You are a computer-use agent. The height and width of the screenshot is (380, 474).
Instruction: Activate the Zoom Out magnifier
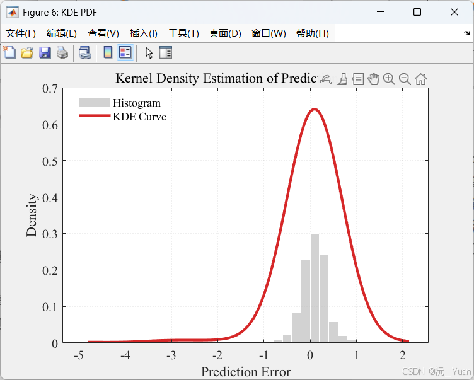(x=405, y=79)
